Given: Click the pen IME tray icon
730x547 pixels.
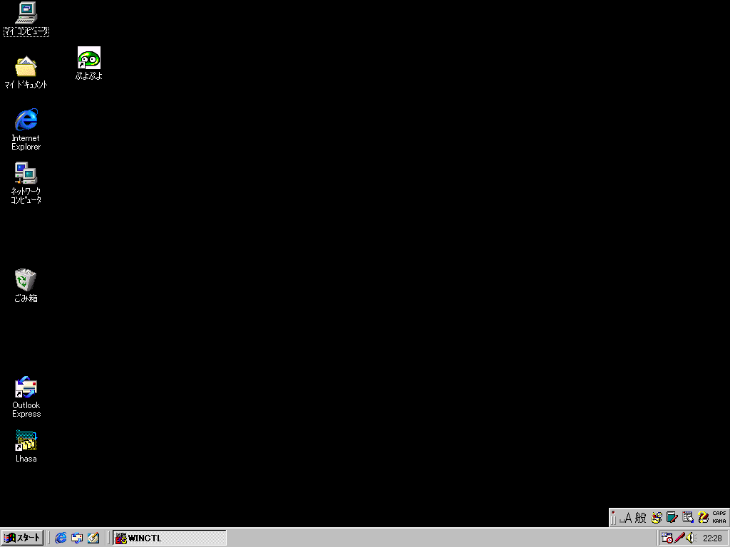Looking at the screenshot, I should click(679, 538).
